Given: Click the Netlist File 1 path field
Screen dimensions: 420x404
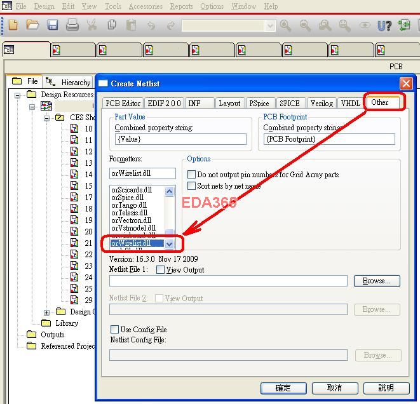Looking at the screenshot, I should coord(228,281).
